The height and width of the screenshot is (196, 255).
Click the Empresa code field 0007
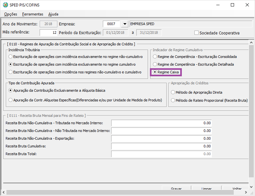[111, 24]
